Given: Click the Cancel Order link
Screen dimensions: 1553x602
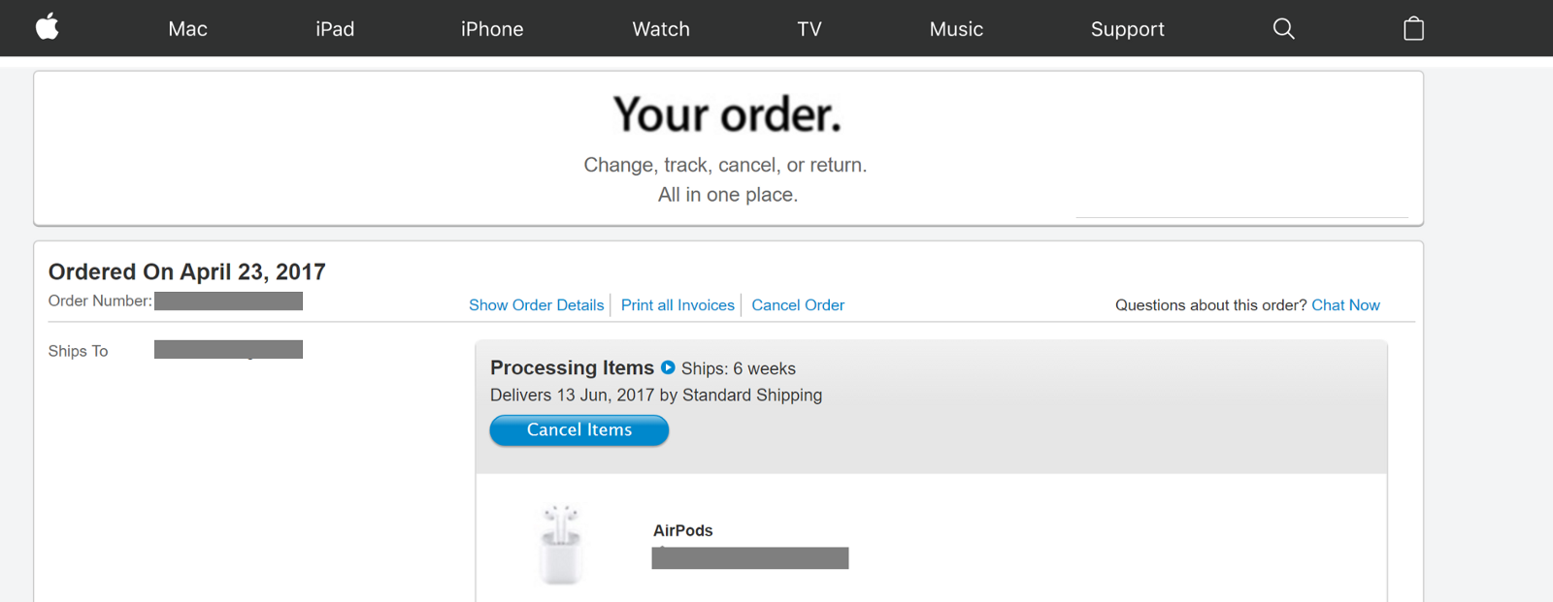Looking at the screenshot, I should pos(798,305).
